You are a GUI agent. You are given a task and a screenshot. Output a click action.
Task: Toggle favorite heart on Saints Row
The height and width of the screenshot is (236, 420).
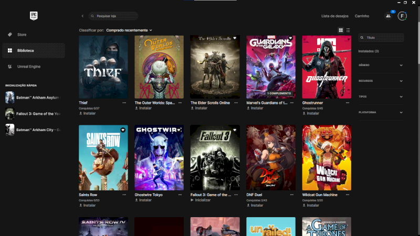pos(123,130)
